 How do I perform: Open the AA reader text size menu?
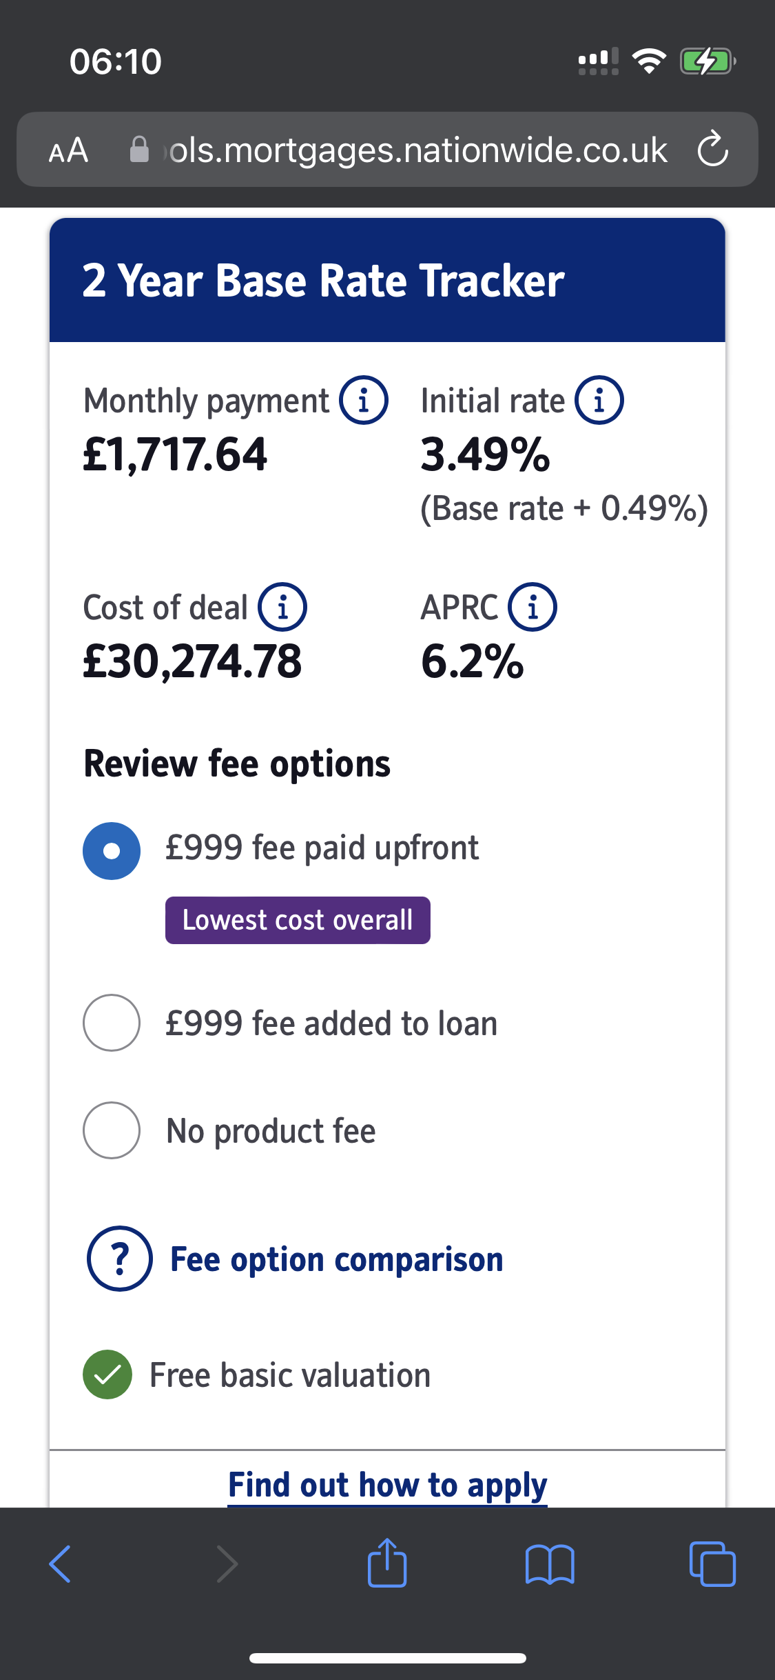pos(69,150)
